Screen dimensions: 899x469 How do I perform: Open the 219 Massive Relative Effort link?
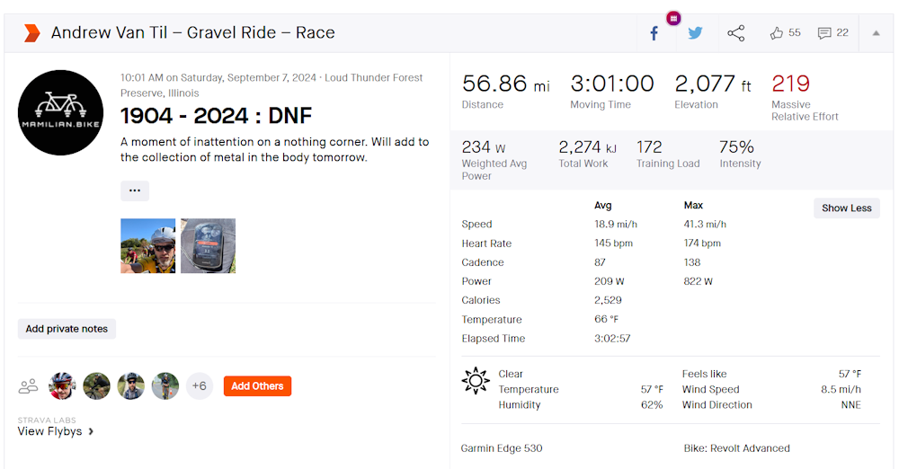pyautogui.click(x=791, y=84)
